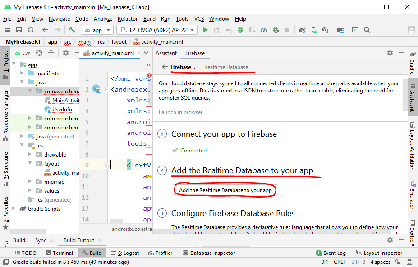The image size is (418, 267).
Task: Click the Debug app bug icon
Action: tap(240, 30)
